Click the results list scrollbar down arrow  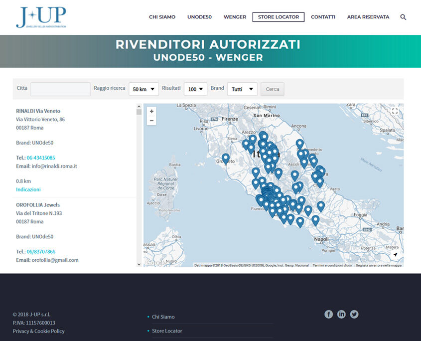pos(139,264)
